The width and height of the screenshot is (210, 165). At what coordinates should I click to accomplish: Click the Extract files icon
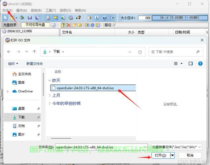[87, 25]
